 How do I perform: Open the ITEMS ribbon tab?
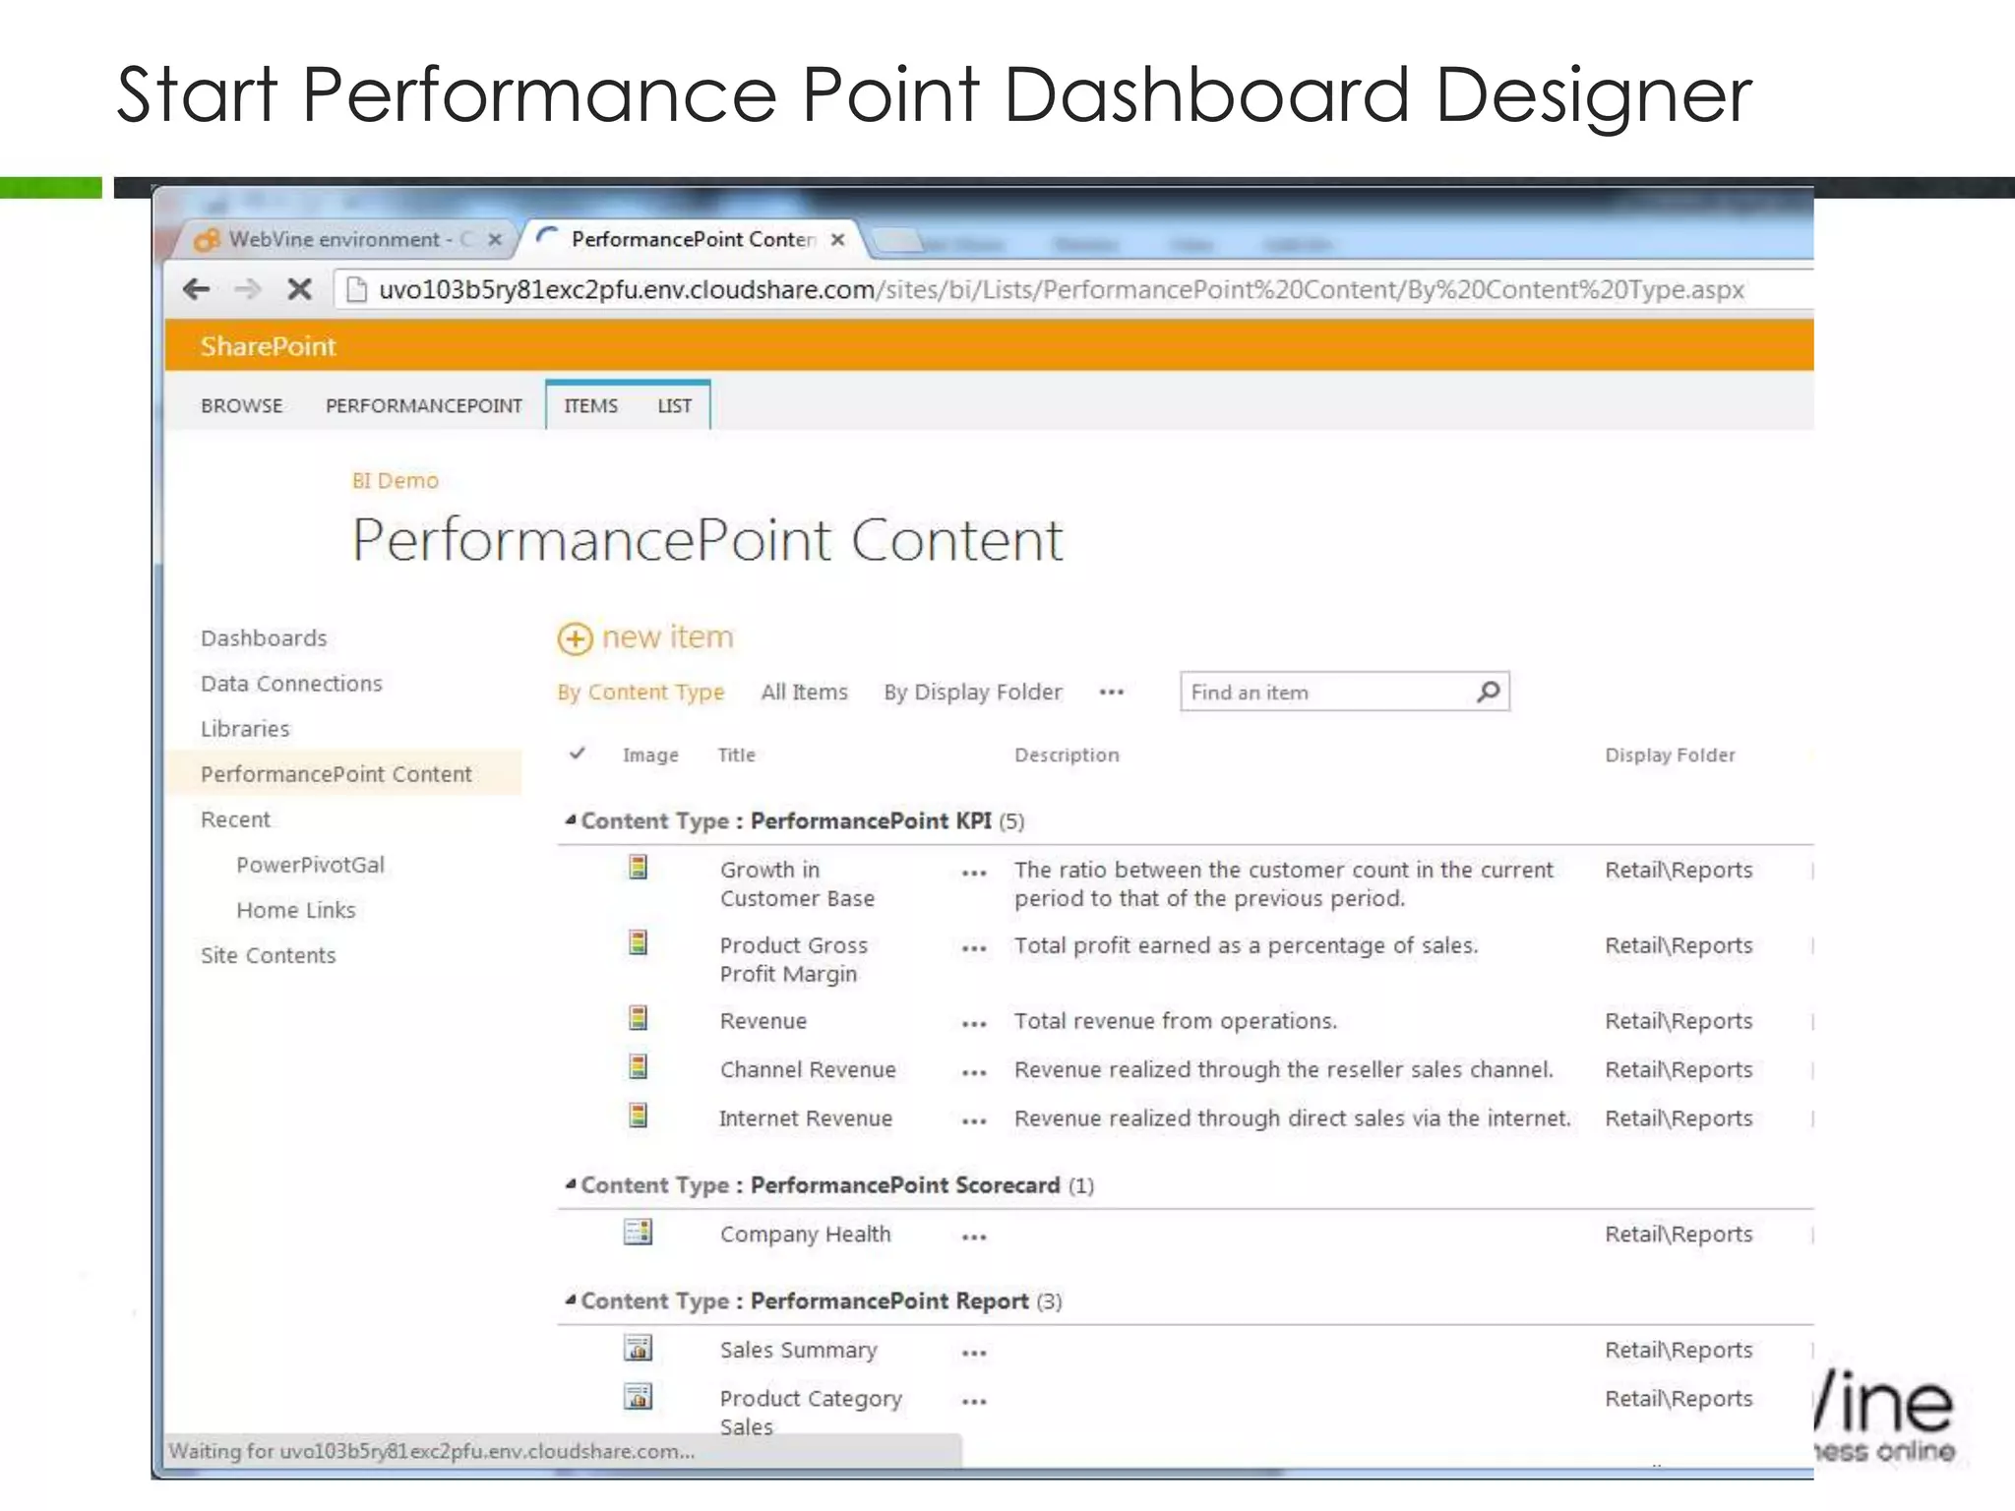click(x=591, y=405)
